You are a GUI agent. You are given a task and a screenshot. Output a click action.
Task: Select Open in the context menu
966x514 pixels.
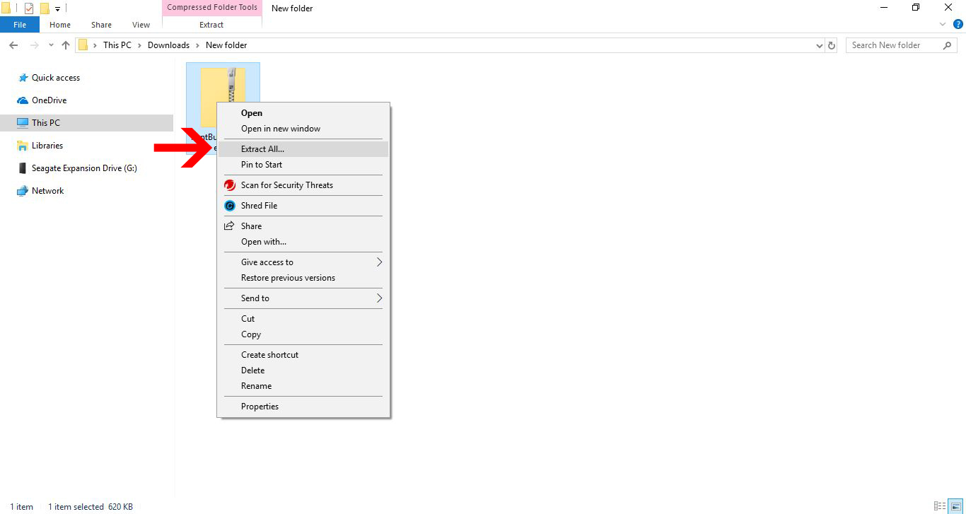tap(303, 113)
